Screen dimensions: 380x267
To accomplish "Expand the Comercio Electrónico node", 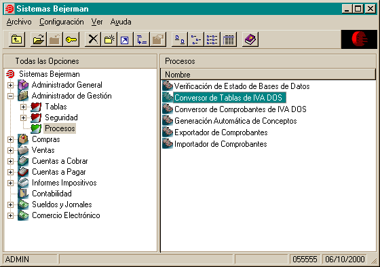I will 10,215.
